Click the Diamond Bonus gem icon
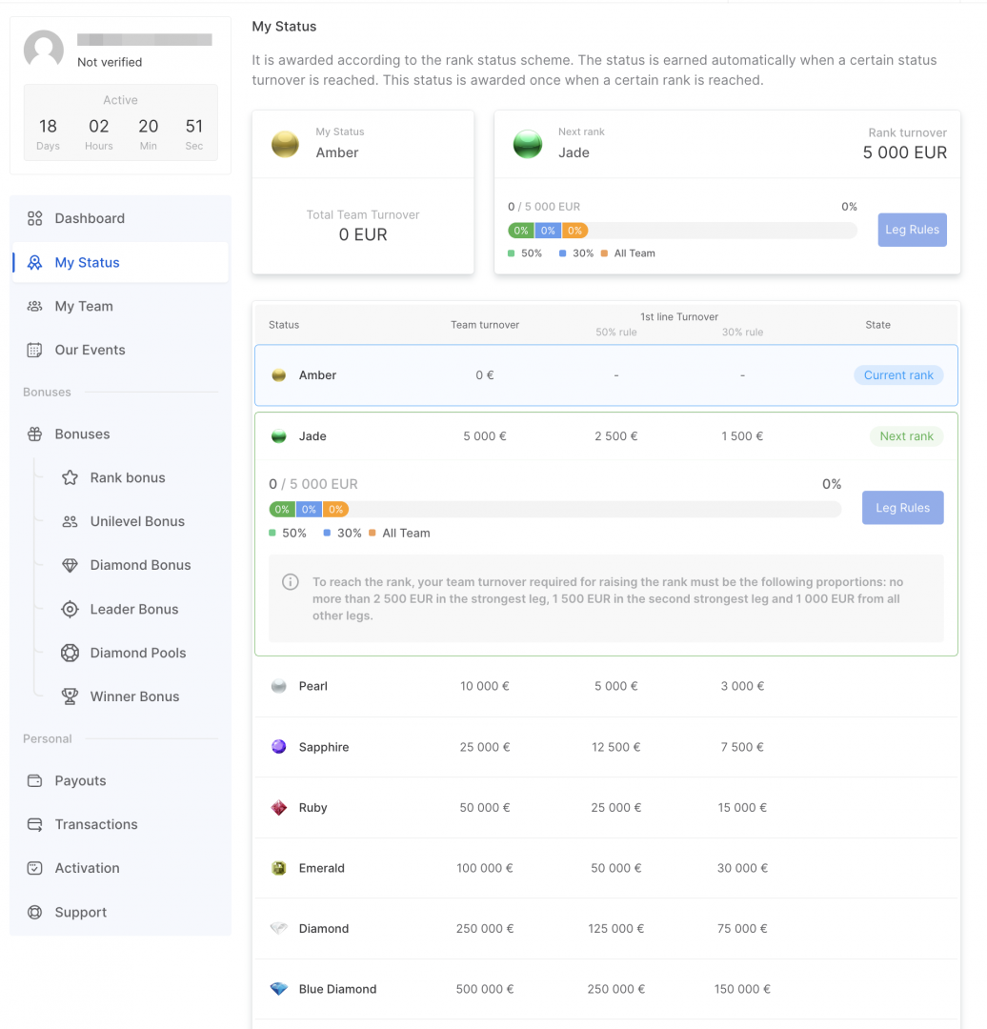987x1029 pixels. tap(70, 565)
